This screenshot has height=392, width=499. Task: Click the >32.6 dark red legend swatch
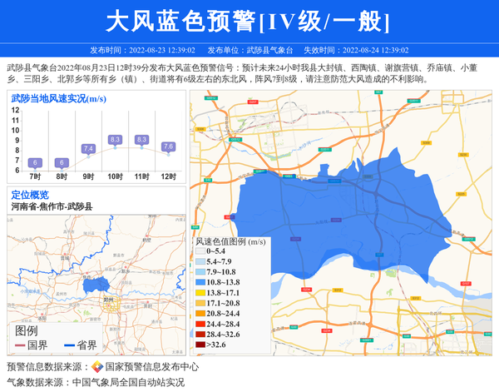click(200, 345)
